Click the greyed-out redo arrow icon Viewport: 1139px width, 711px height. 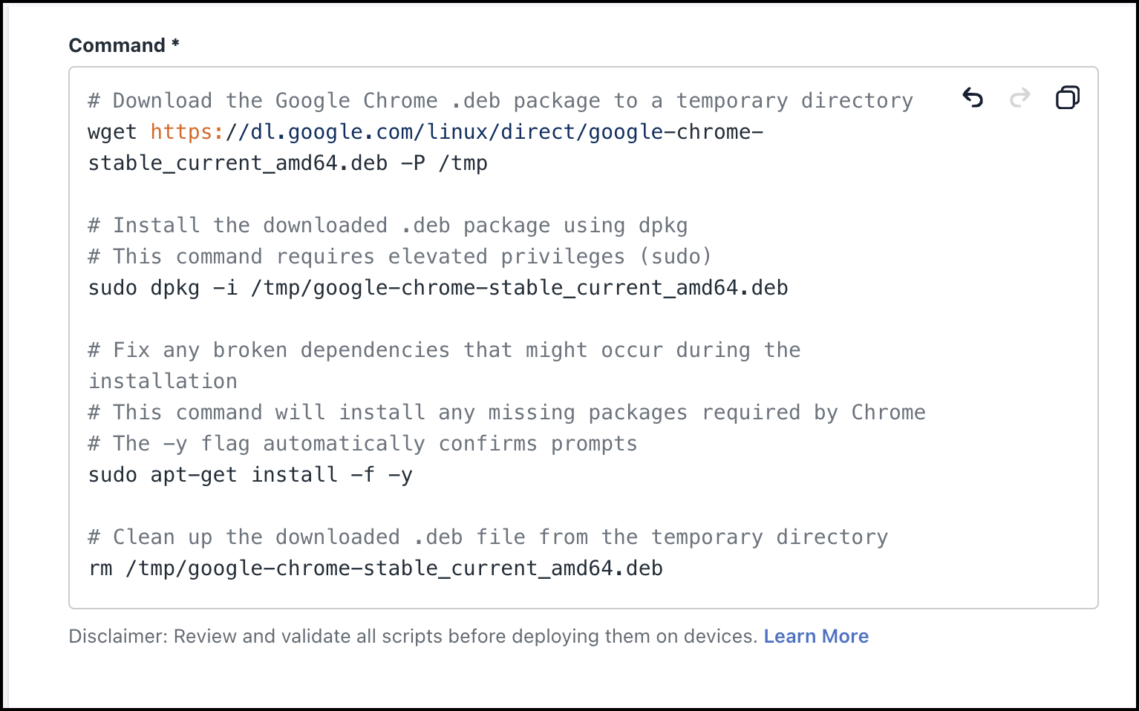click(1020, 98)
